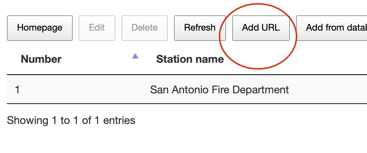Refresh the station list

[x=200, y=28]
